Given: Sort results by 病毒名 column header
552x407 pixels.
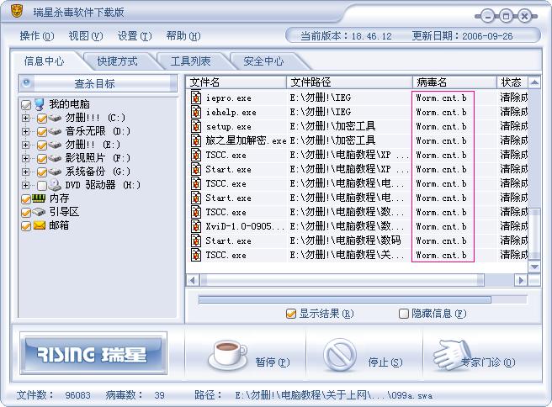Looking at the screenshot, I should coord(454,82).
